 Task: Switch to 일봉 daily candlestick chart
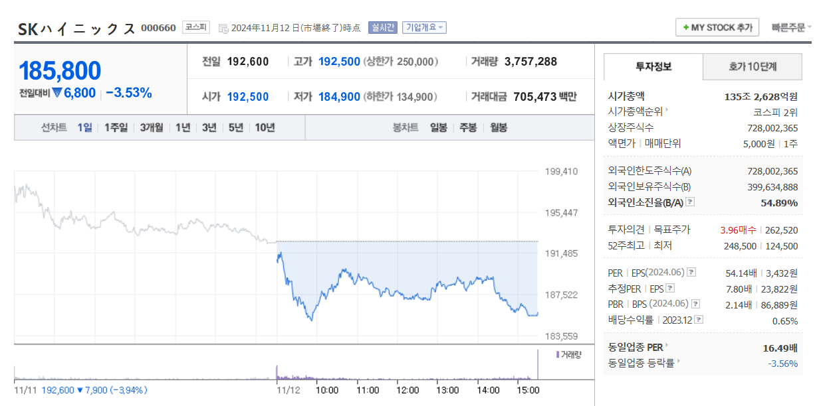pos(438,127)
